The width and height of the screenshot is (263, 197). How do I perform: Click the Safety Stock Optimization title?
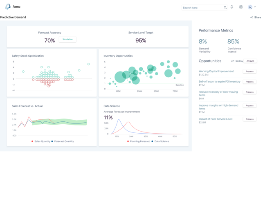(28, 56)
